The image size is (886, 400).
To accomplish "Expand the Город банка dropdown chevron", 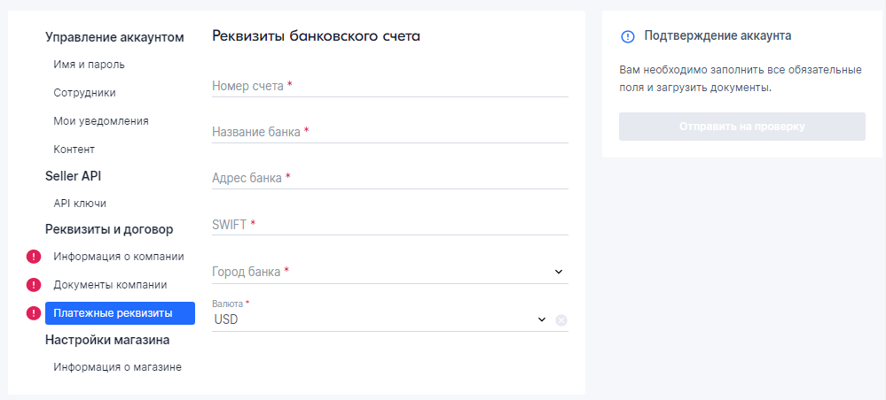I will click(558, 272).
